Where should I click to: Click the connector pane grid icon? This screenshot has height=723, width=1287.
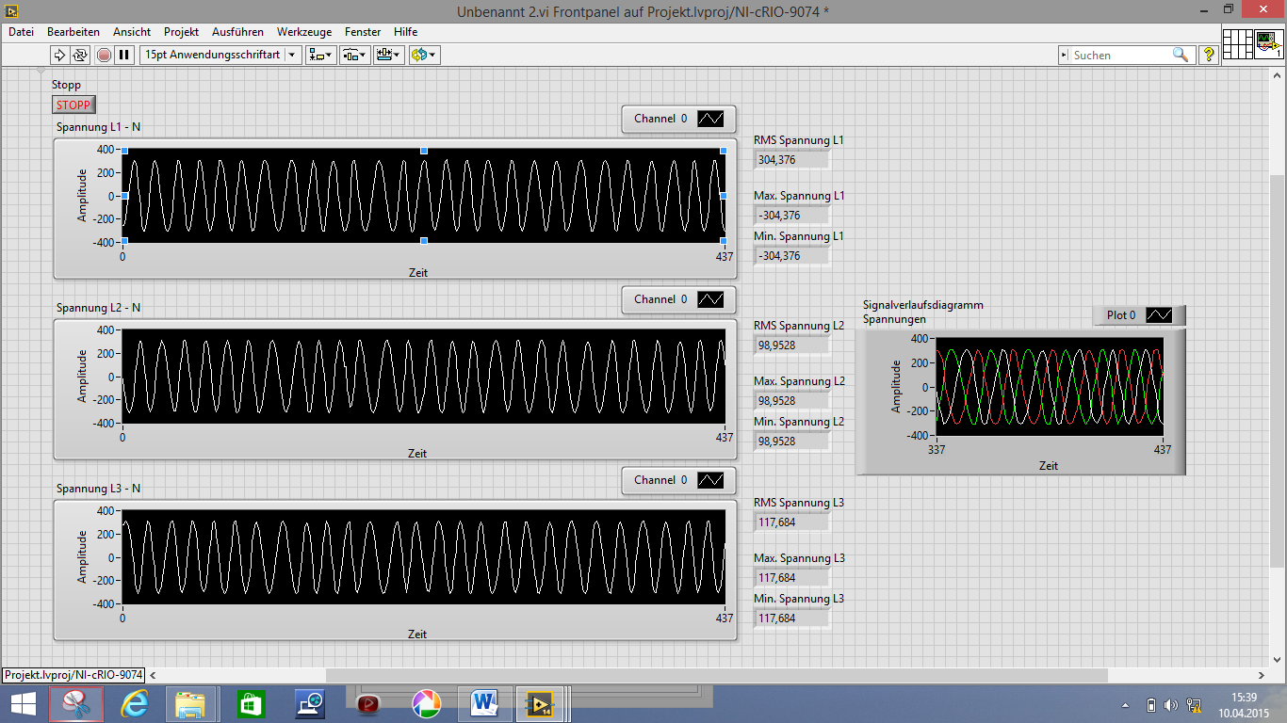(1238, 45)
